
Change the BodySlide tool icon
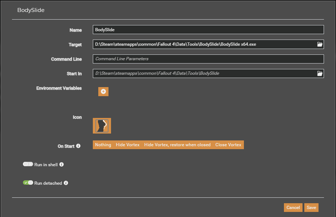tap(102, 126)
